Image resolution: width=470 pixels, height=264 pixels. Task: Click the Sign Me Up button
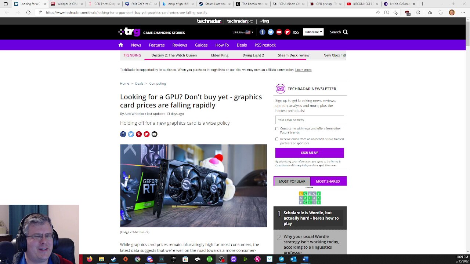click(310, 153)
